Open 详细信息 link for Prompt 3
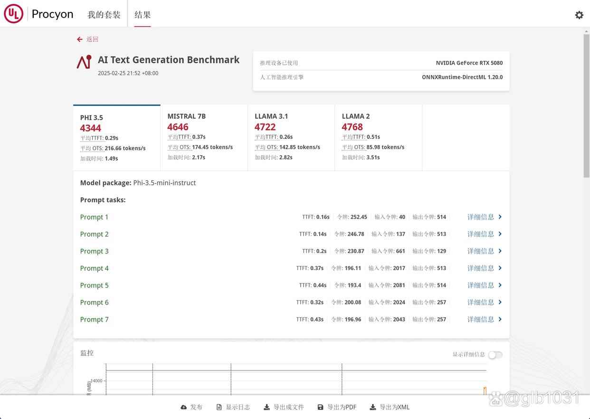Screen dimensions: 590x419 click(481, 251)
